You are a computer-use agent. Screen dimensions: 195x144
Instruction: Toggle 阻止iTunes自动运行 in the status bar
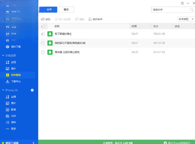point(177,143)
